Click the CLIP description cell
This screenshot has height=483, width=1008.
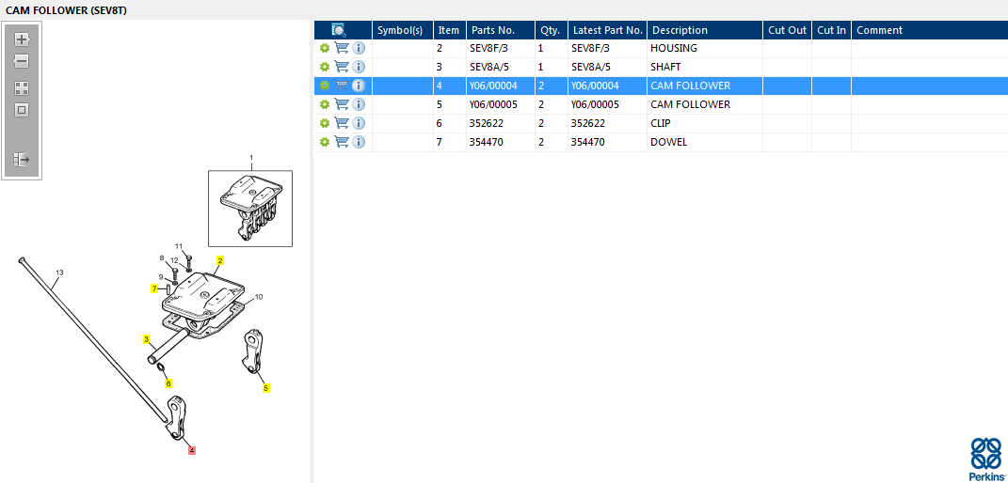pos(705,123)
